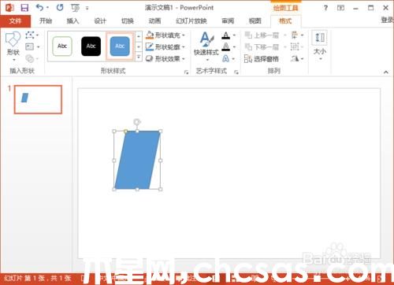Image resolution: width=394 pixels, height=285 pixels.
Task: Click Bring Forward (上移一层)
Action: tap(262, 35)
